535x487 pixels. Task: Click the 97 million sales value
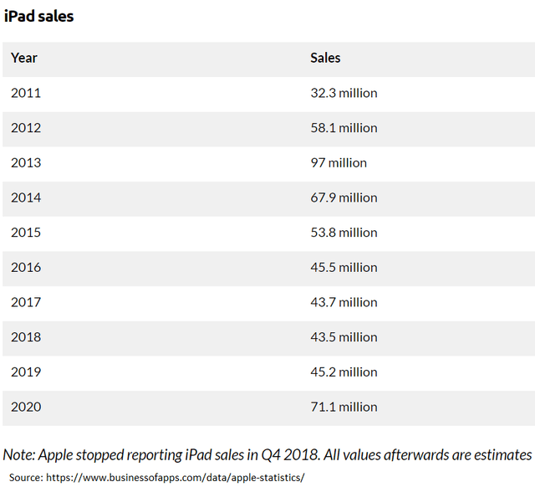pyautogui.click(x=339, y=162)
